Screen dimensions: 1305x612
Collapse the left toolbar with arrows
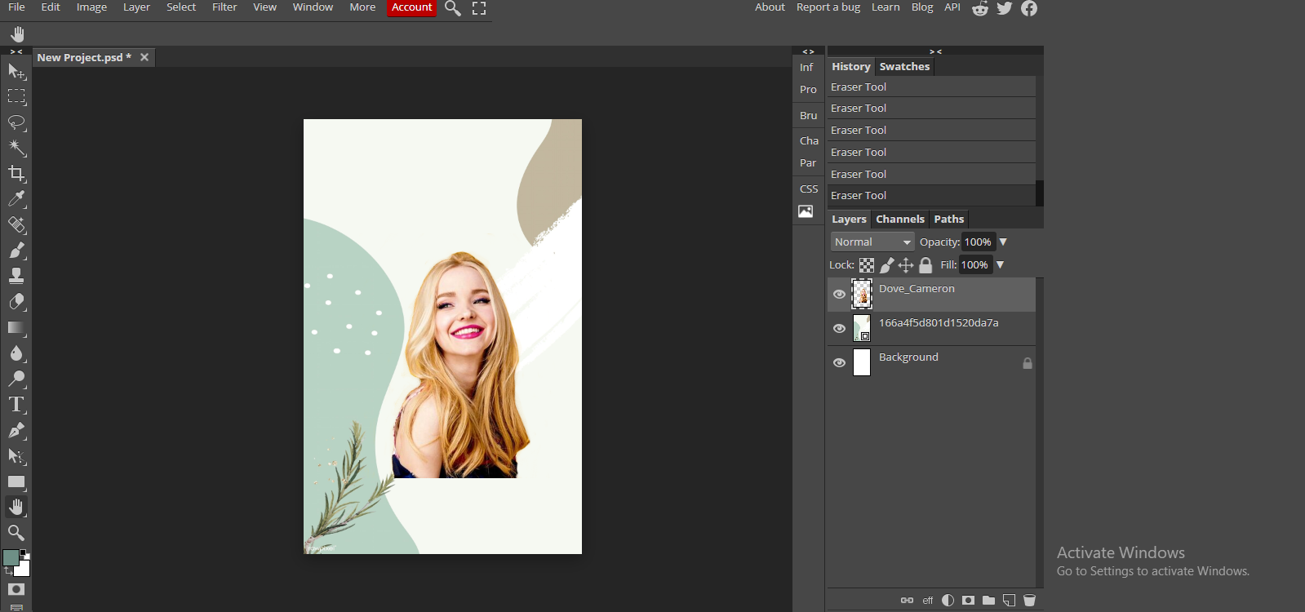(x=16, y=51)
